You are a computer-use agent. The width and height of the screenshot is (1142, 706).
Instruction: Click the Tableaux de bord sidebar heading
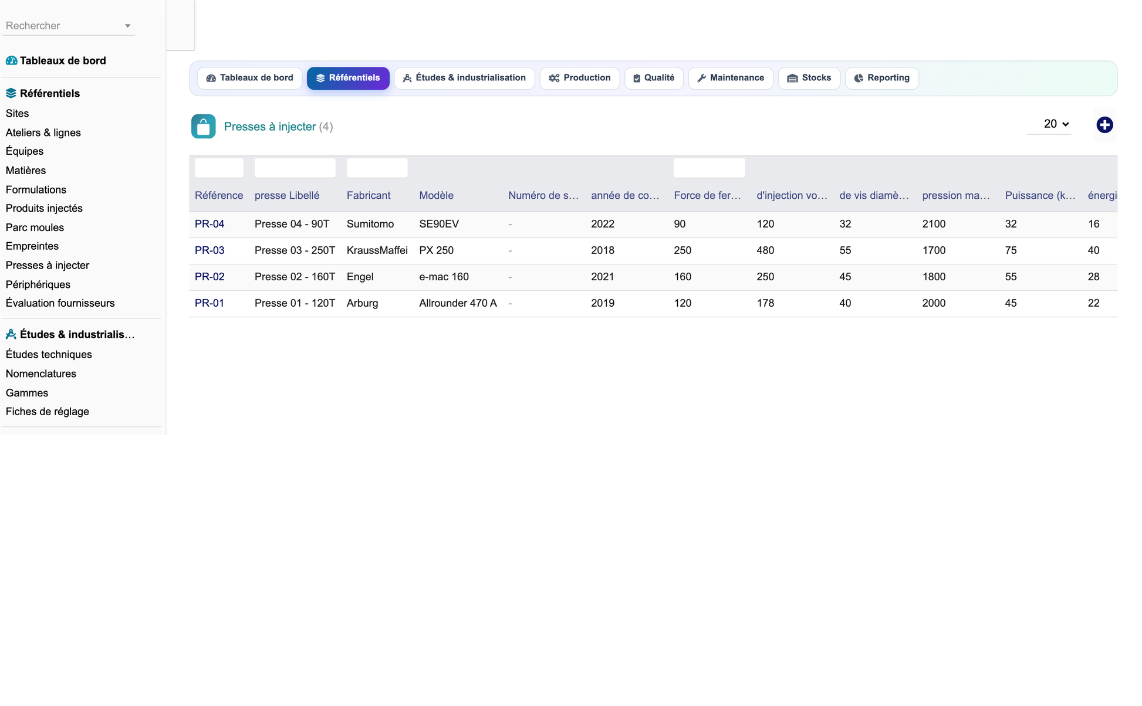pos(63,60)
